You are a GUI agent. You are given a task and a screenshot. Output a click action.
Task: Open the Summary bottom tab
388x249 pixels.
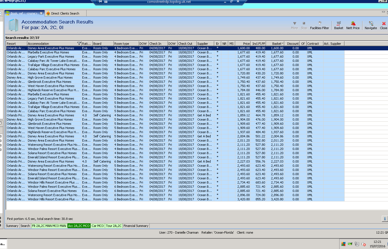pos(12,226)
